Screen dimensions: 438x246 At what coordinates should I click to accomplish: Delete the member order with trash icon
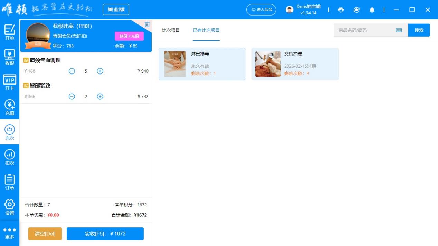tap(147, 24)
